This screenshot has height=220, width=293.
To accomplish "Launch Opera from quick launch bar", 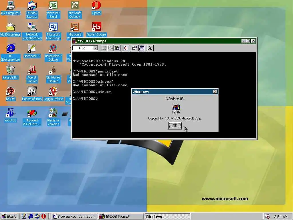I will [43, 217].
